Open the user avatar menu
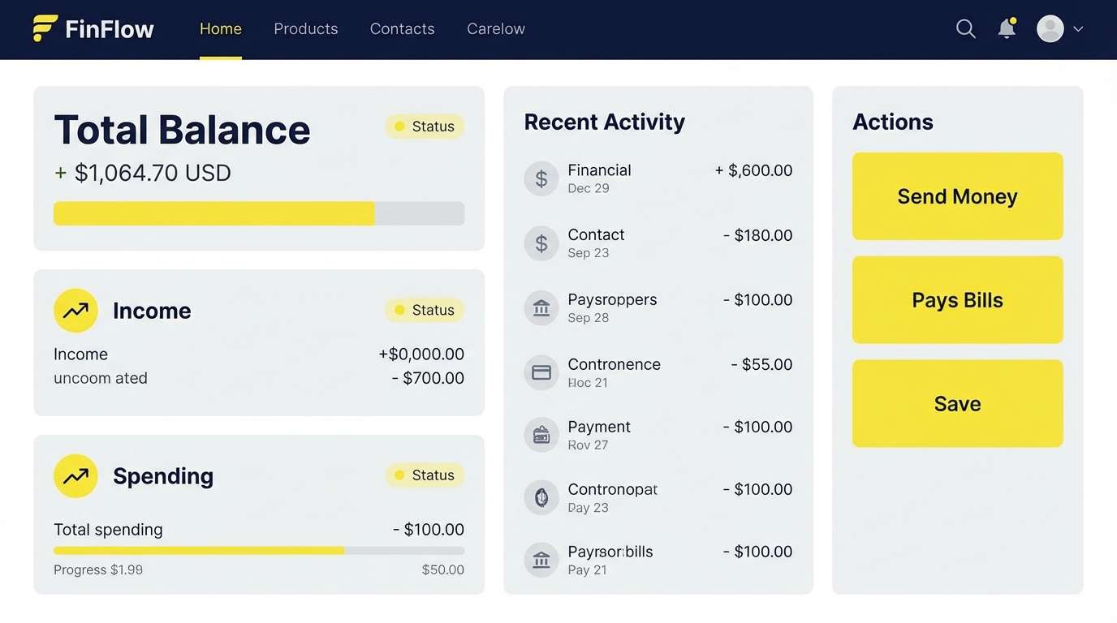Viewport: 1117px width, 623px height. coord(1049,28)
